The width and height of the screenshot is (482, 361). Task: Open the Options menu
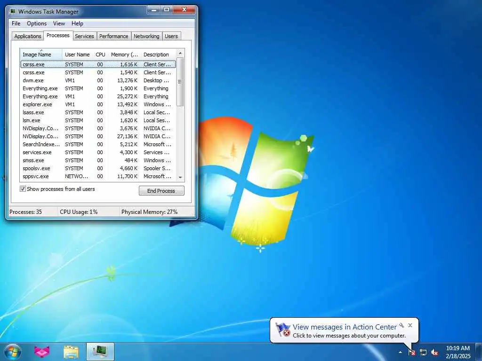click(37, 24)
